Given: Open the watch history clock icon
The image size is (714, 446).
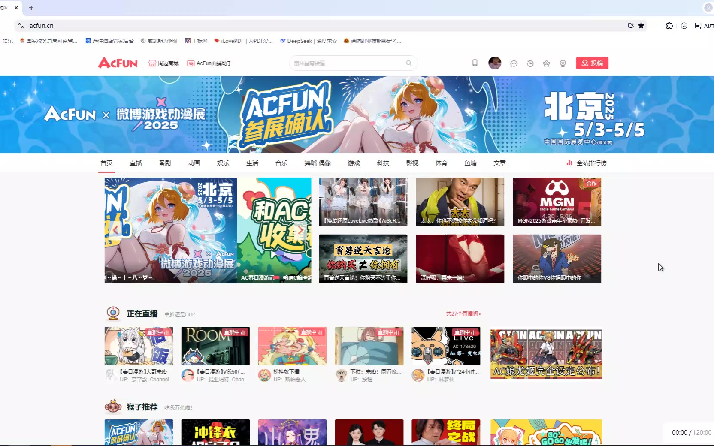Looking at the screenshot, I should 530,63.
